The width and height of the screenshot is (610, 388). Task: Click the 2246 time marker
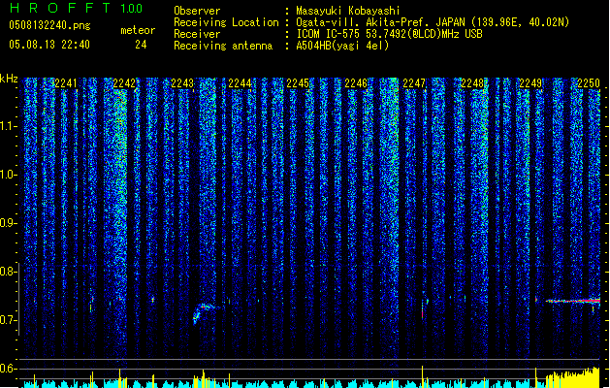[x=356, y=83]
